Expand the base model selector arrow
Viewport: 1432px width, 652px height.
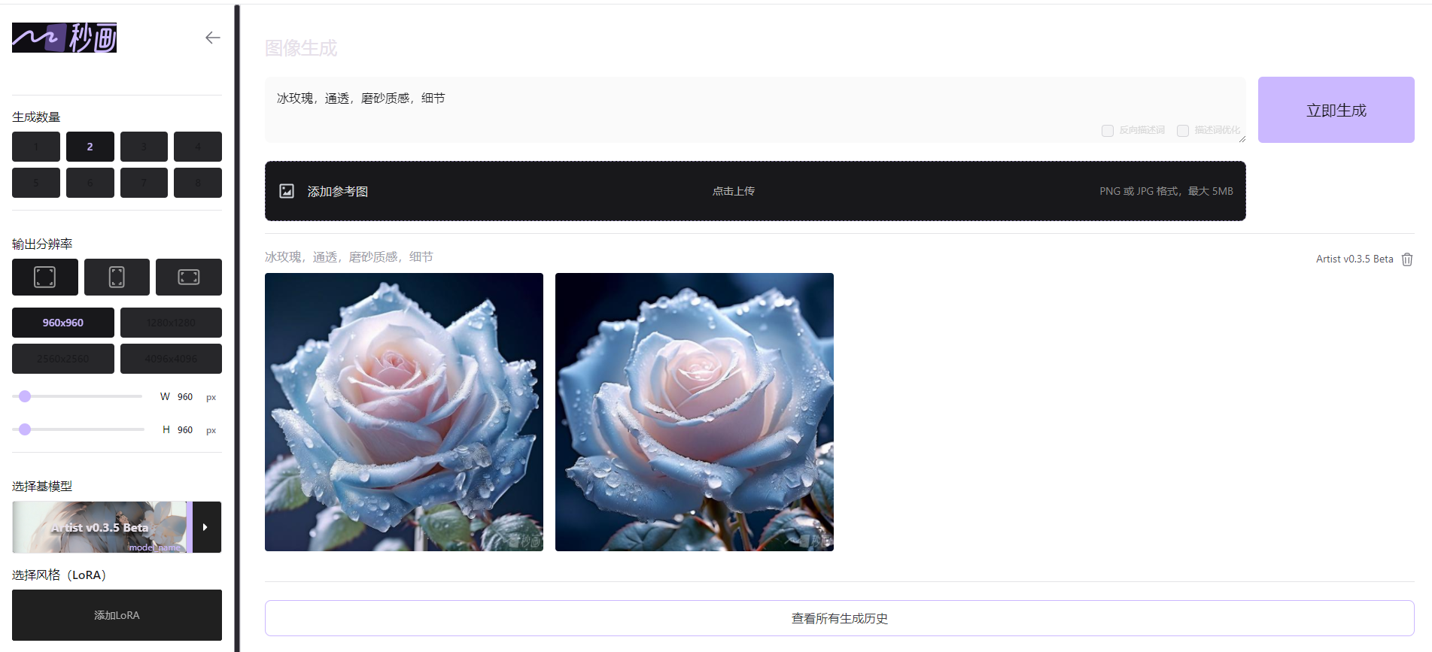pos(205,527)
